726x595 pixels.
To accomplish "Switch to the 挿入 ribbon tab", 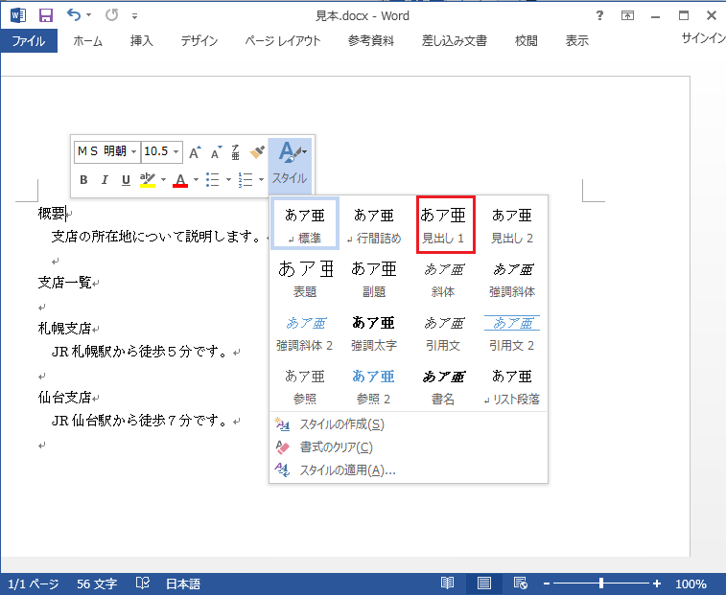I will [141, 41].
